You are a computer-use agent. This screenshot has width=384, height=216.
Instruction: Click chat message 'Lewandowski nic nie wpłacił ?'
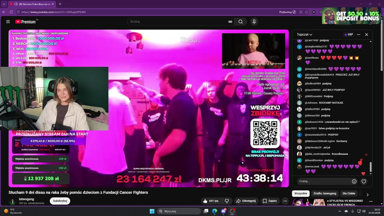click(342, 122)
